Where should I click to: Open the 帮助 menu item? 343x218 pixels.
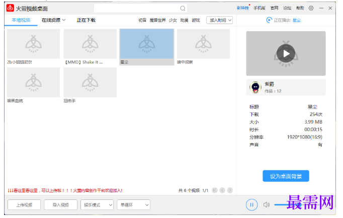point(300,8)
